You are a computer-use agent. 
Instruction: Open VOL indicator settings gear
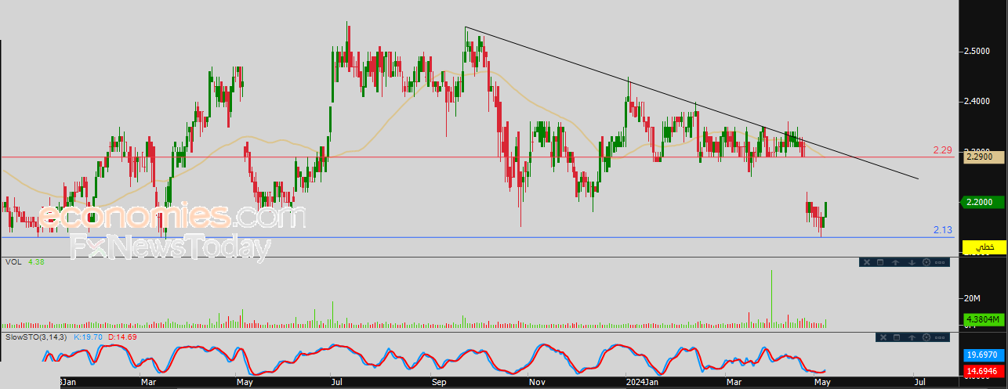click(x=926, y=262)
